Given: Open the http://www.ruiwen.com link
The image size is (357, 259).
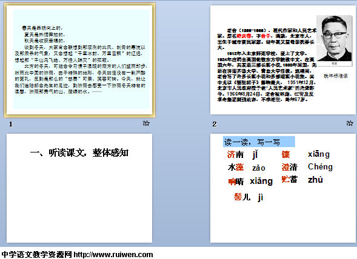Looking at the screenshot, I should pyautogui.click(x=113, y=254).
